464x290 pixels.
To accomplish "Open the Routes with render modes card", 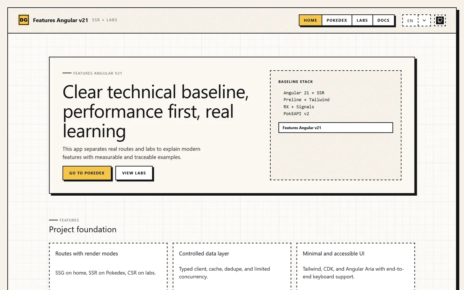I will coord(108,266).
